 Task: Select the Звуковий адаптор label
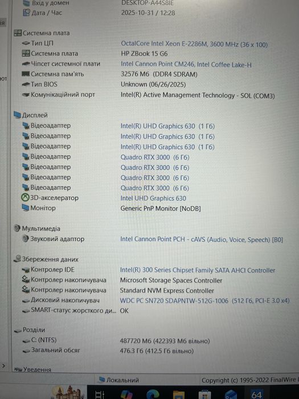(x=57, y=239)
